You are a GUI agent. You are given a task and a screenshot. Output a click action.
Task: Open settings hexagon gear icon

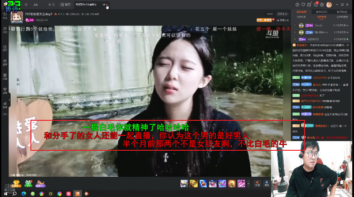[x=322, y=4]
